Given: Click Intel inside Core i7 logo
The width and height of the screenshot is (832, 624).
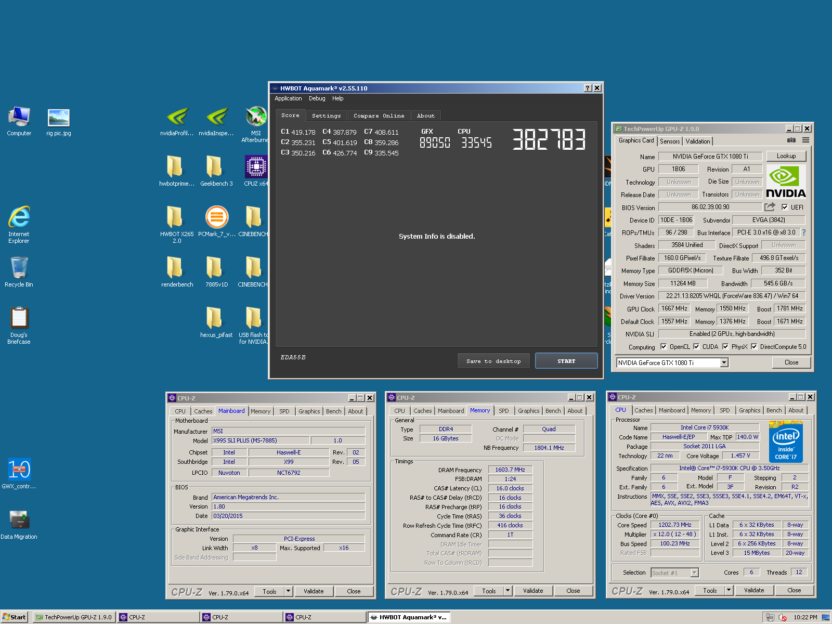Looking at the screenshot, I should (786, 442).
